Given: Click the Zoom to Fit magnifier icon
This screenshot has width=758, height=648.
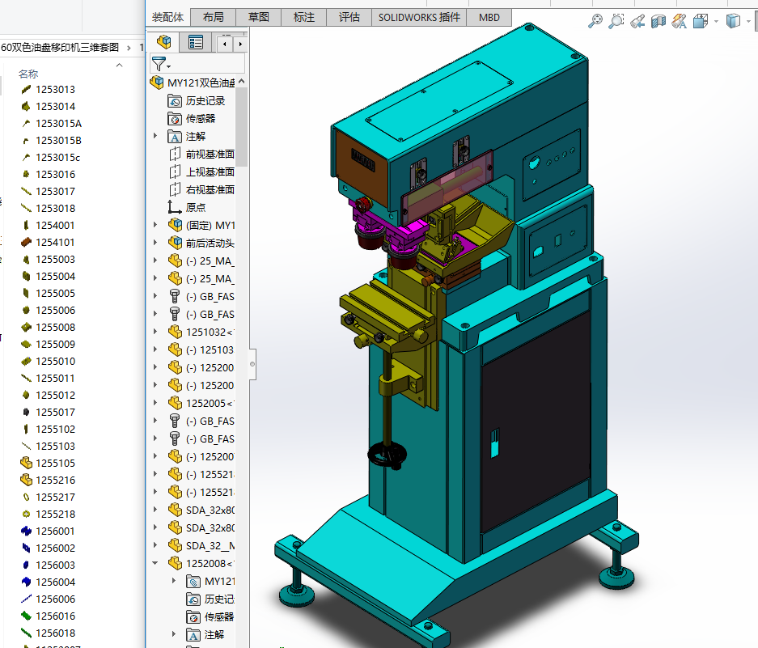Looking at the screenshot, I should [x=595, y=22].
